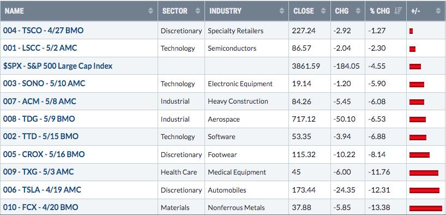
Task: Select 003 - SONO - 5/10 AMC link
Action: tap(44, 83)
